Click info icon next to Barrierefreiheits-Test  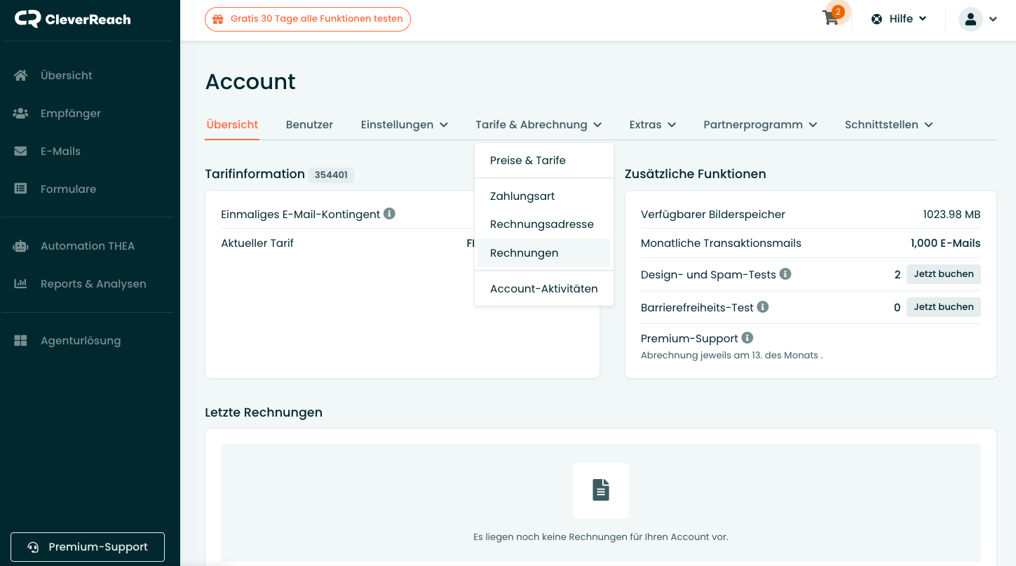coord(763,306)
